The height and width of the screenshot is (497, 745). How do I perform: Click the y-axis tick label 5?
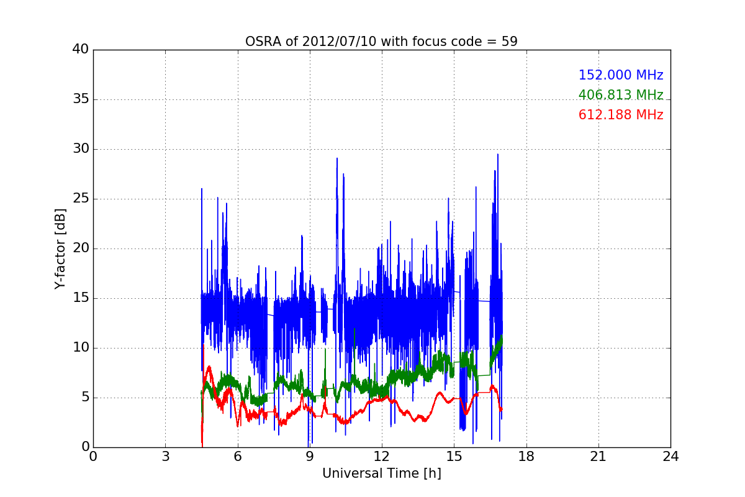click(85, 398)
